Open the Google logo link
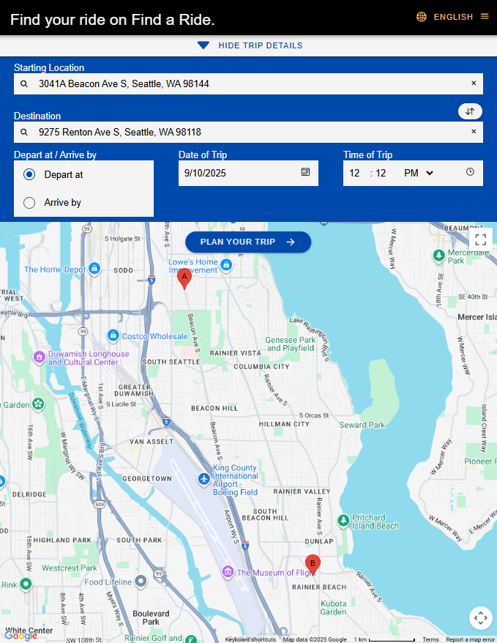497x643 pixels. pyautogui.click(x=20, y=636)
